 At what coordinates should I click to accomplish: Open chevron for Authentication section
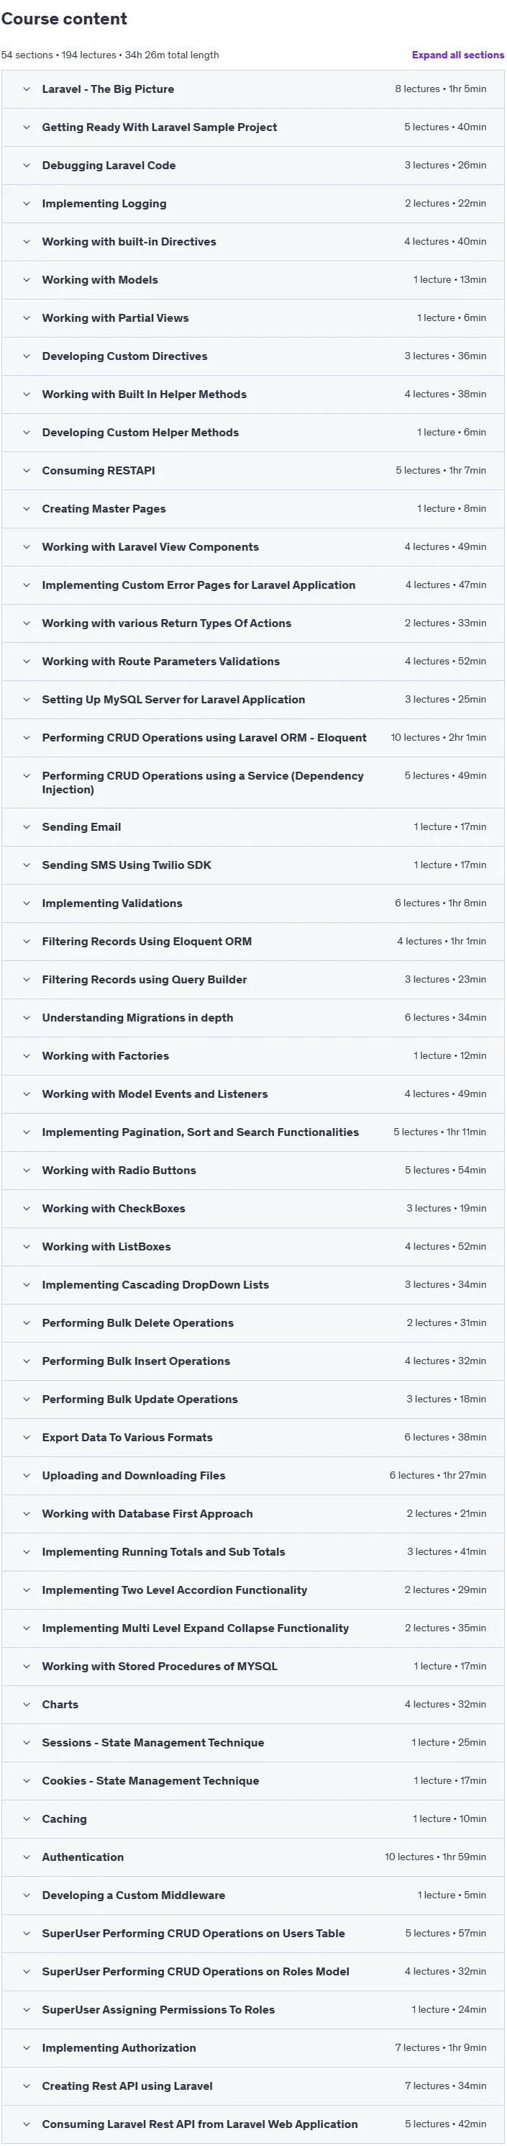(27, 1857)
